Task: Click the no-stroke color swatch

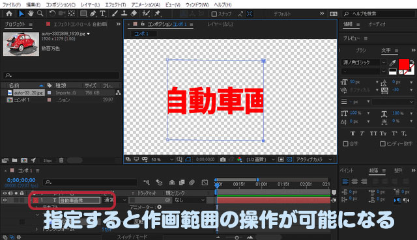Action: coord(401,72)
